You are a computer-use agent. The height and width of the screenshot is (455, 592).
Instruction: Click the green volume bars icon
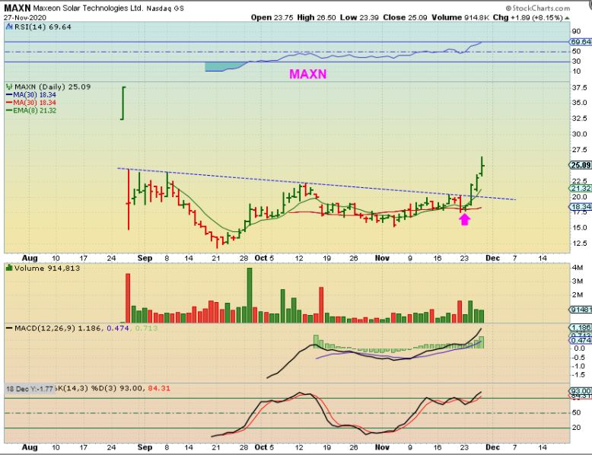[9, 268]
